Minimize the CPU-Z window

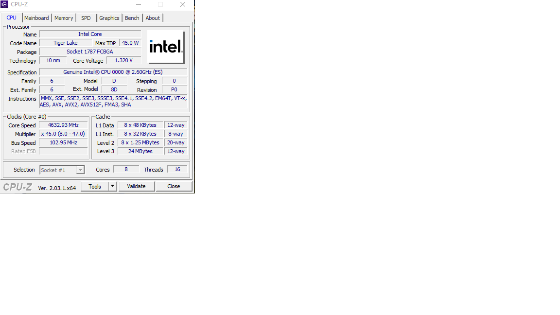click(139, 4)
